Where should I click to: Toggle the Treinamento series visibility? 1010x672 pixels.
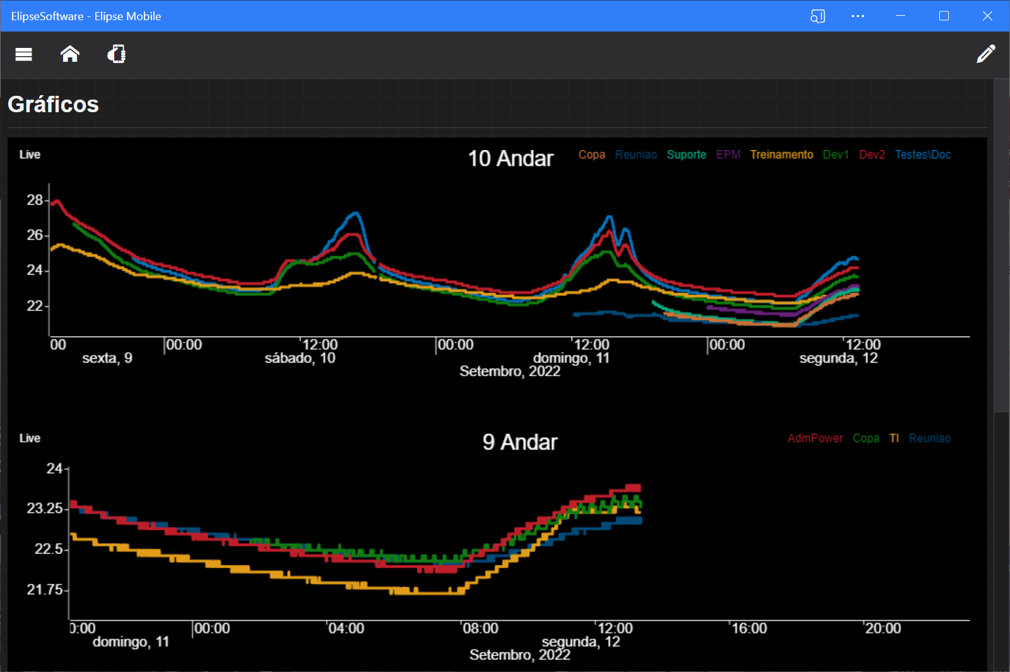pyautogui.click(x=782, y=154)
